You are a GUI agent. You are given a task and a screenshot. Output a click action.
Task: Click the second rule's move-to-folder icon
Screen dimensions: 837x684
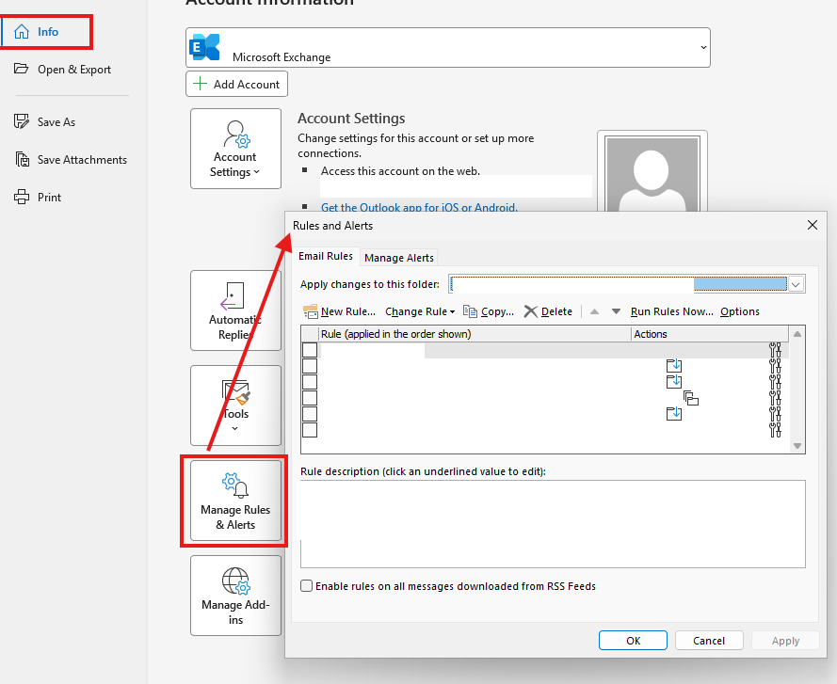674,365
